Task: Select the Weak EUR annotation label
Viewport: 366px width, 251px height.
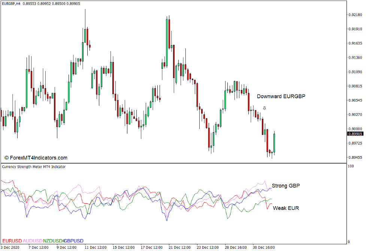Action: (286, 208)
